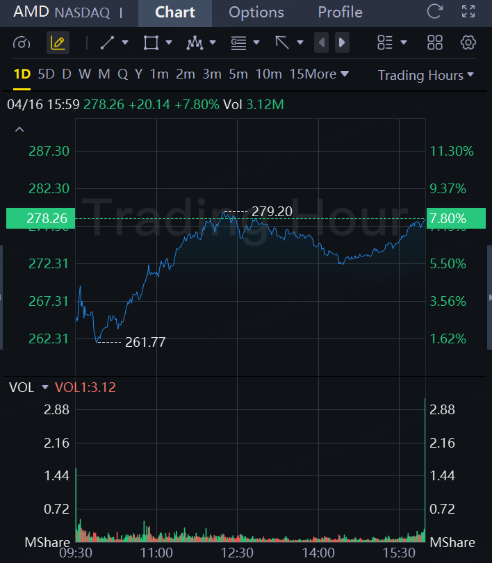The height and width of the screenshot is (563, 492).
Task: Click the +20.14 price change value
Action: coord(149,104)
